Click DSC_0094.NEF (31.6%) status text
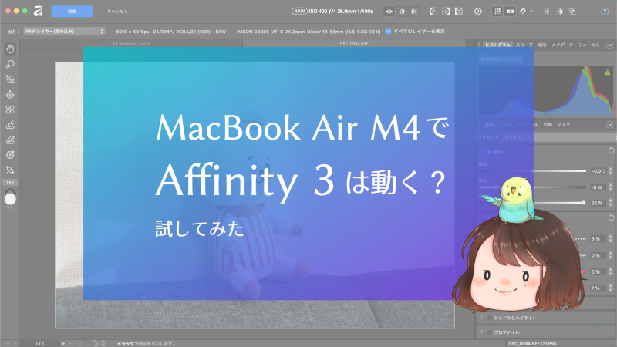Screen dimensions: 617x347 532,343
